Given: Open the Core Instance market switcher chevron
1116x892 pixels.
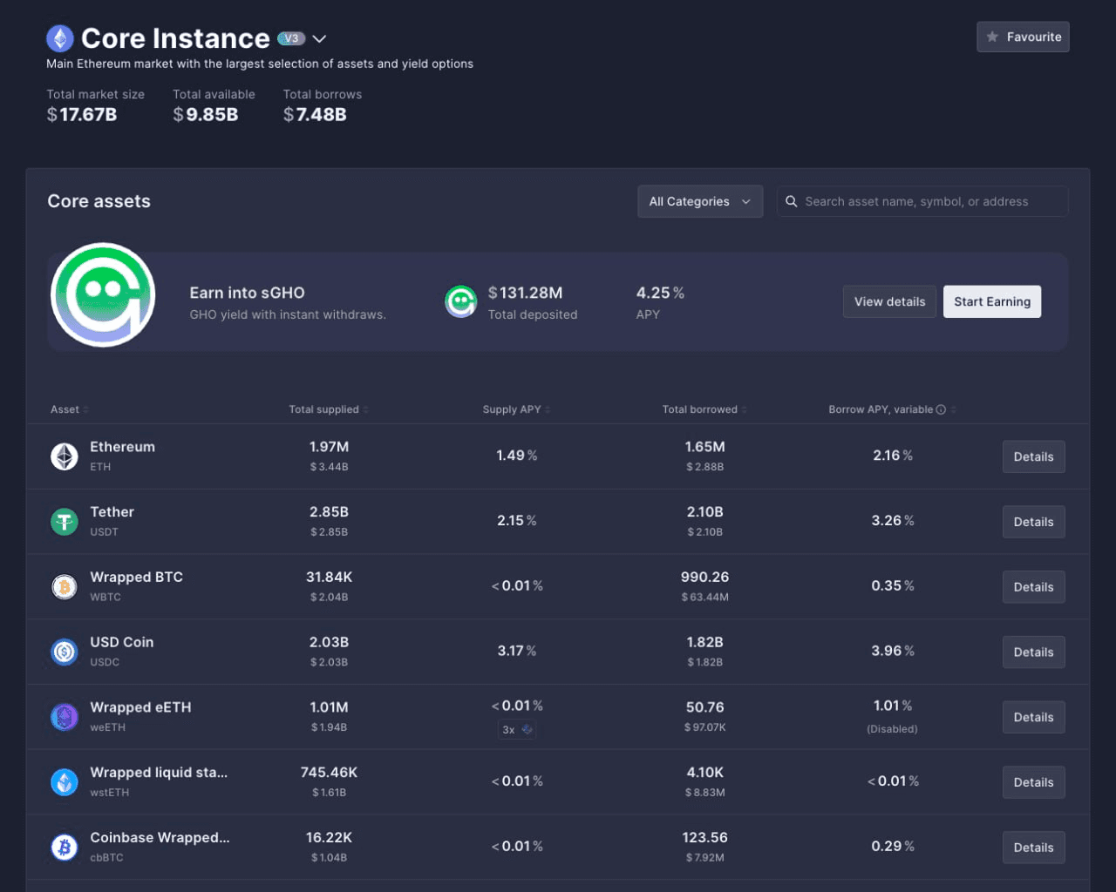Looking at the screenshot, I should [x=319, y=38].
